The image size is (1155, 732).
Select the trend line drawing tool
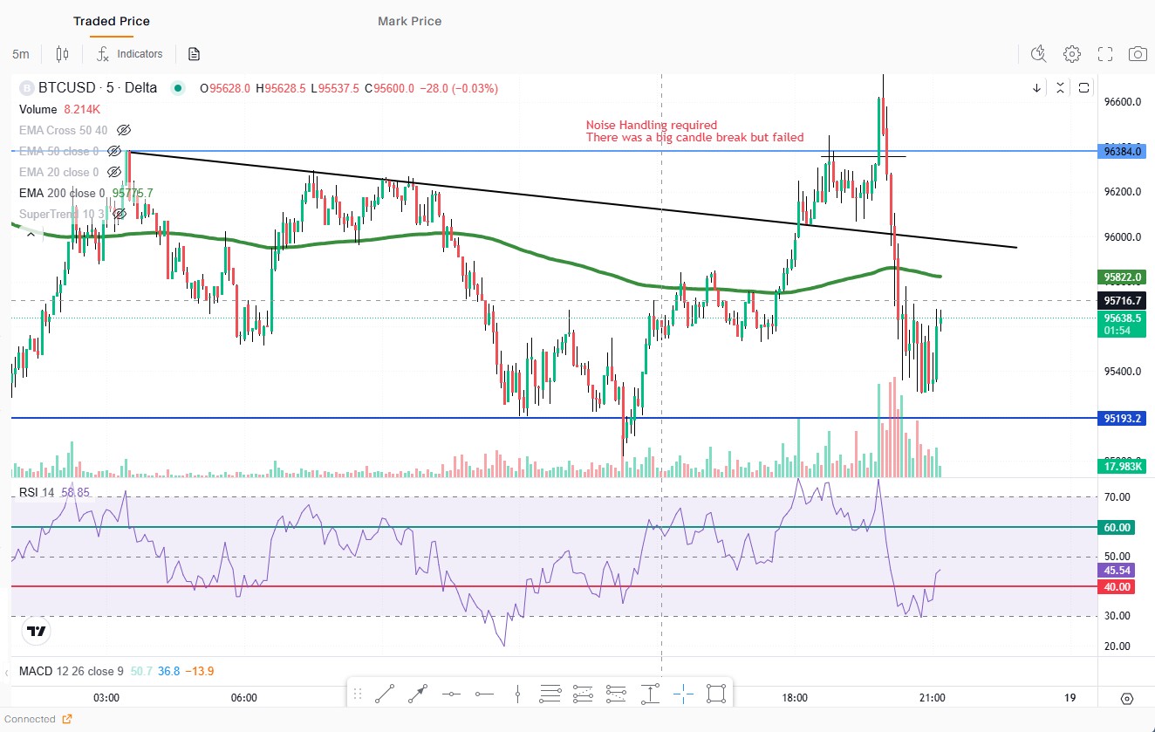coord(384,694)
